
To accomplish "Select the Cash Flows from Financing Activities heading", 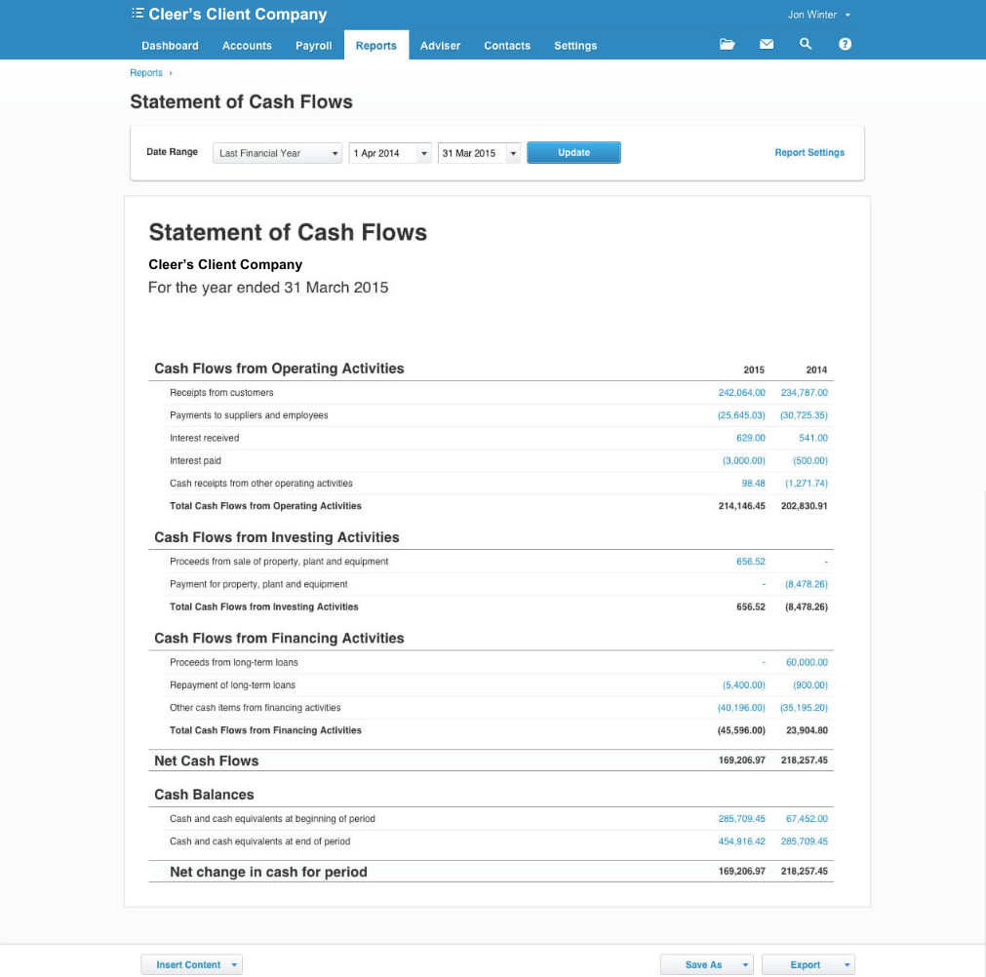I will pyautogui.click(x=279, y=638).
